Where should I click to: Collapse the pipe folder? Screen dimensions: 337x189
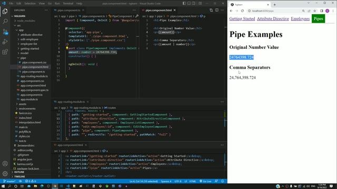pos(23,58)
